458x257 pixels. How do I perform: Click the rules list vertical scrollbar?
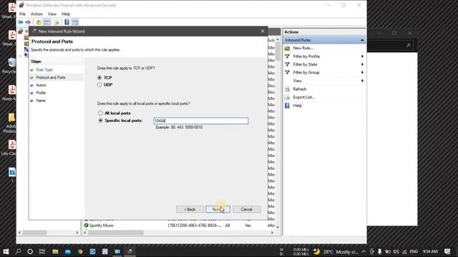point(278,133)
